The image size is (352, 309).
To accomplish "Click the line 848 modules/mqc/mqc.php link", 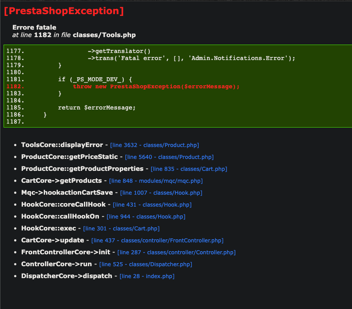I will [x=156, y=181].
